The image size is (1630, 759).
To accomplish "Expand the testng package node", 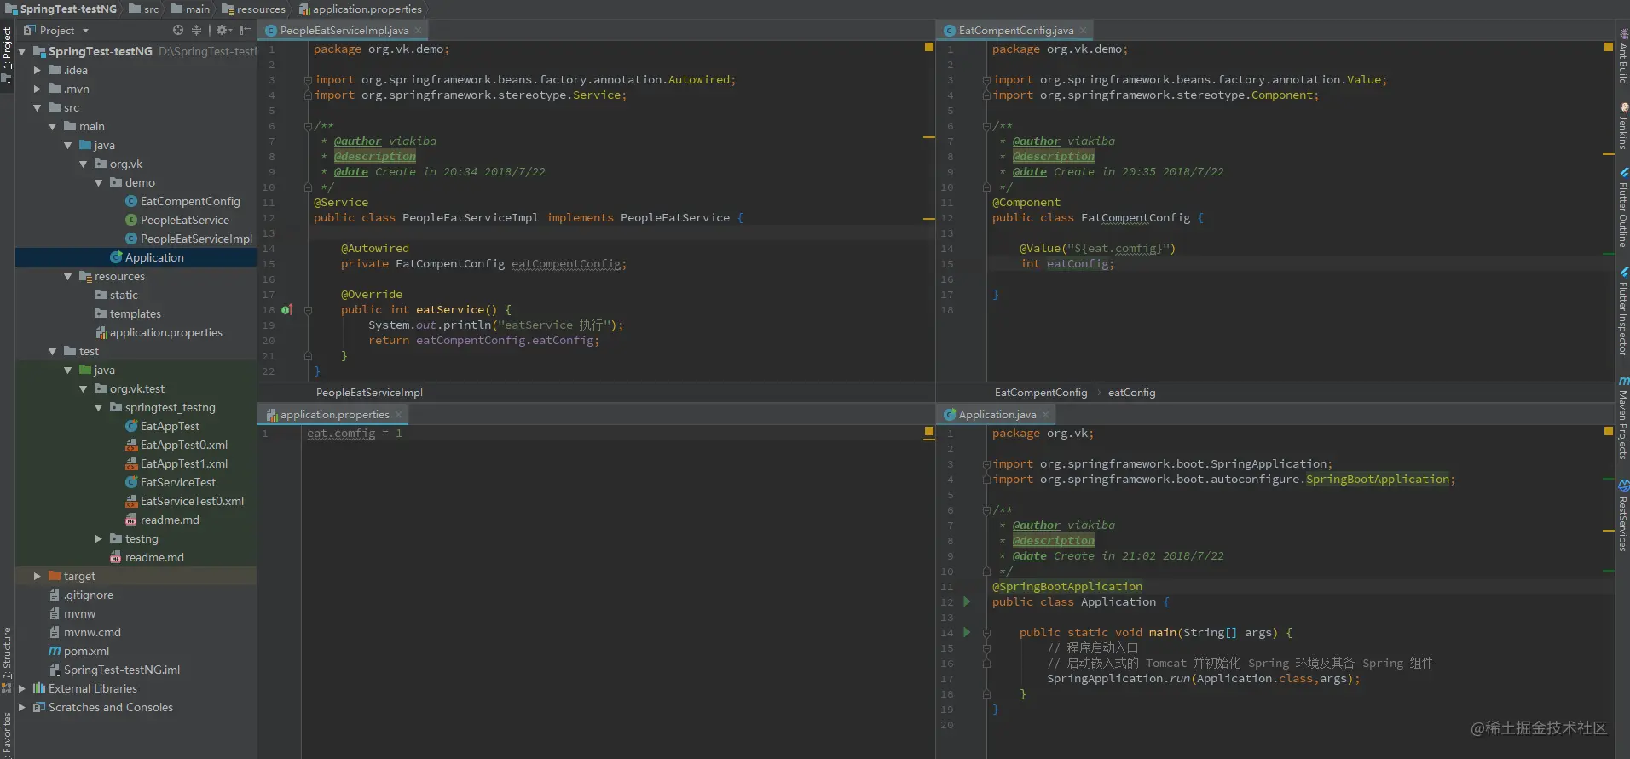I will (x=99, y=538).
